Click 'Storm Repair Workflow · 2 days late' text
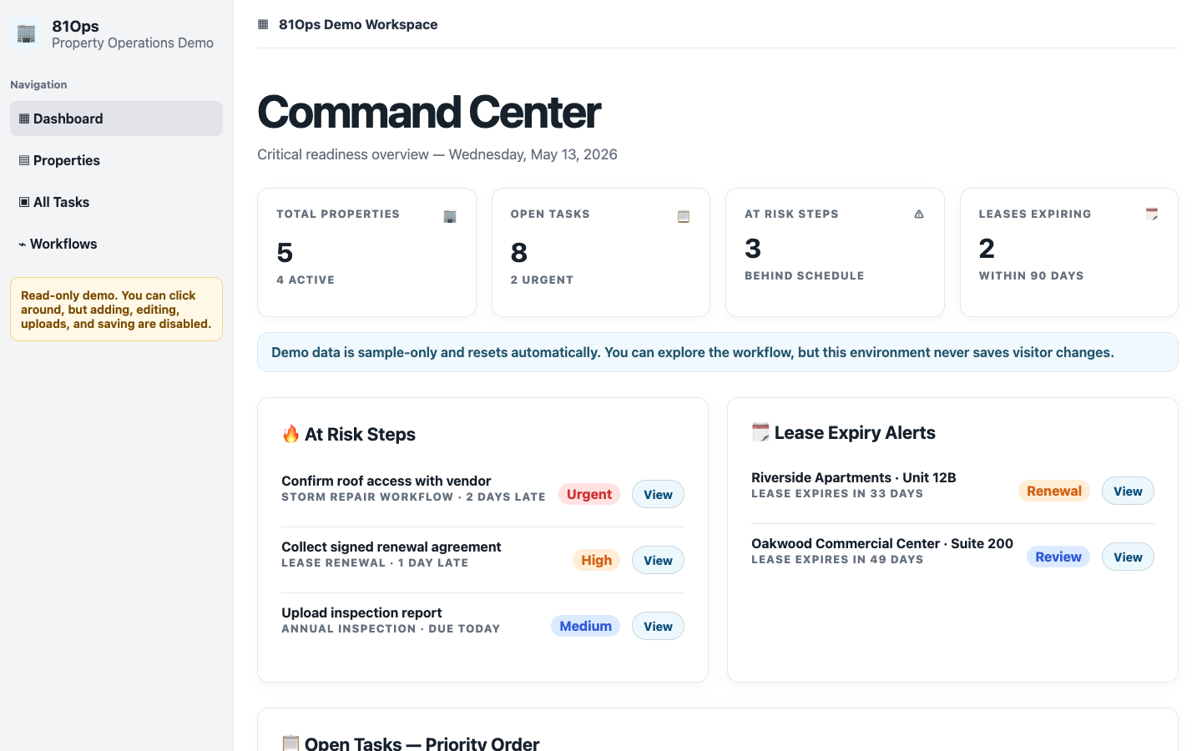The width and height of the screenshot is (1202, 751). 413,497
